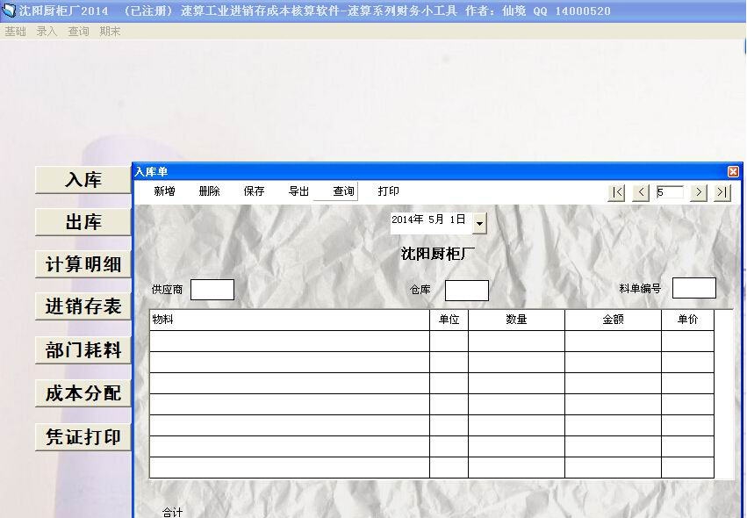Jump to last record navigation icon
Screen dimensions: 747x518
point(722,192)
